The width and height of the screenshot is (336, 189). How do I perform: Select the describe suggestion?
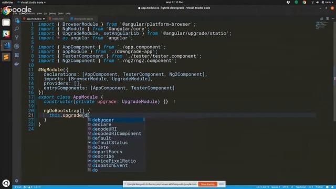coord(117,156)
